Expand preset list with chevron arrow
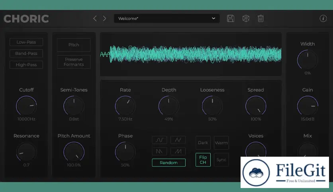This screenshot has width=333, height=192. pos(214,18)
